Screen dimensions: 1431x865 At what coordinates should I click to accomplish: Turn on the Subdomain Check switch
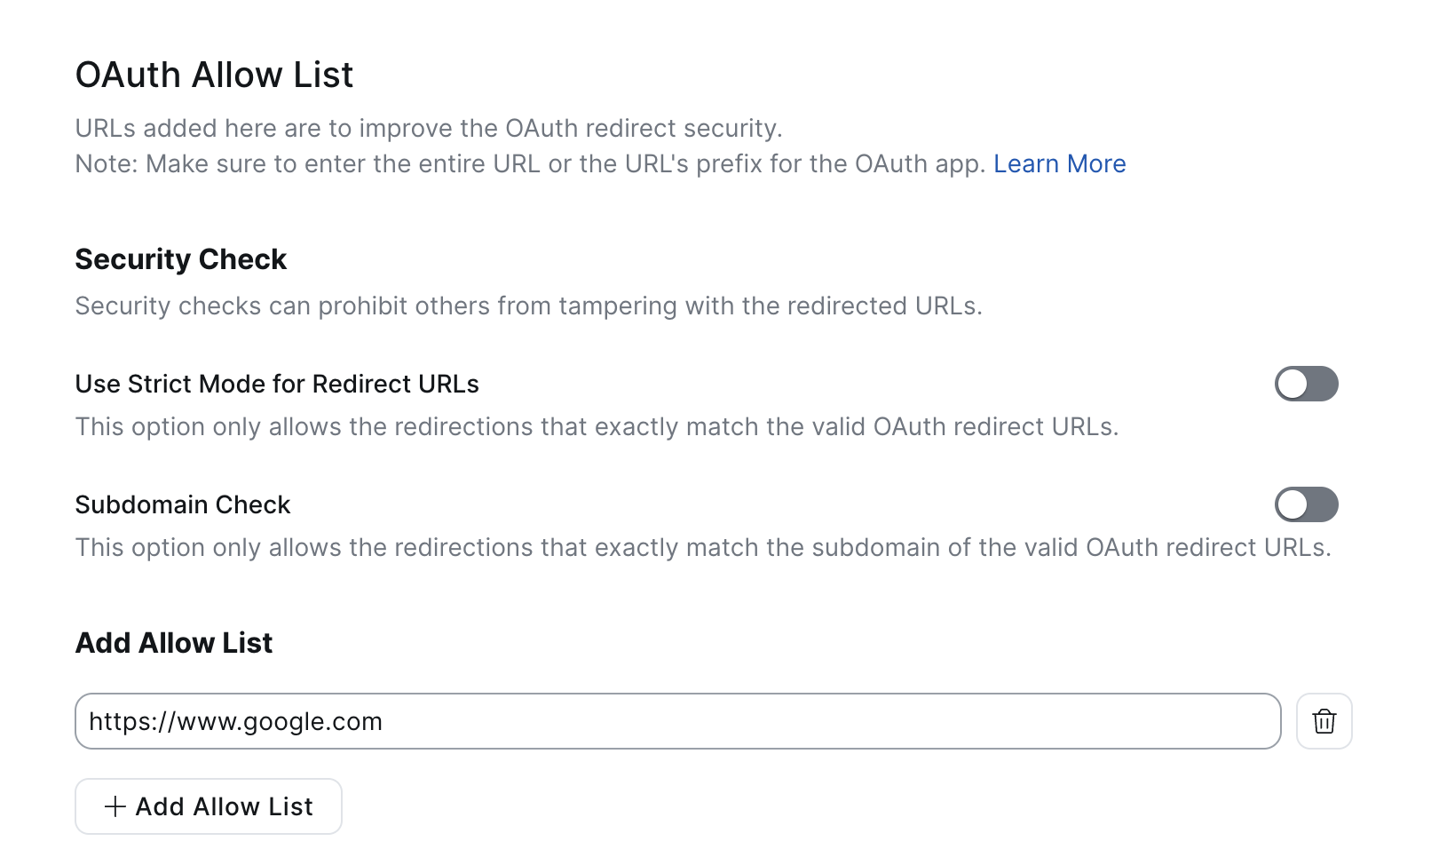(x=1306, y=504)
